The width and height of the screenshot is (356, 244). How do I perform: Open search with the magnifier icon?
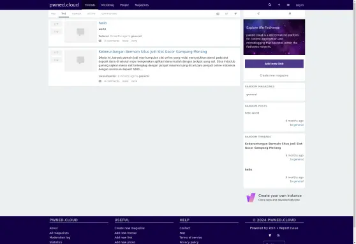point(269,4)
